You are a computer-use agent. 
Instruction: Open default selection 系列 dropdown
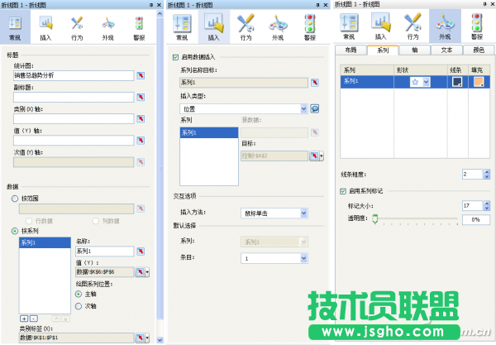tap(274, 242)
